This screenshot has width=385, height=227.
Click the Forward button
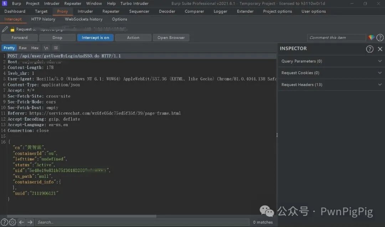click(x=20, y=37)
